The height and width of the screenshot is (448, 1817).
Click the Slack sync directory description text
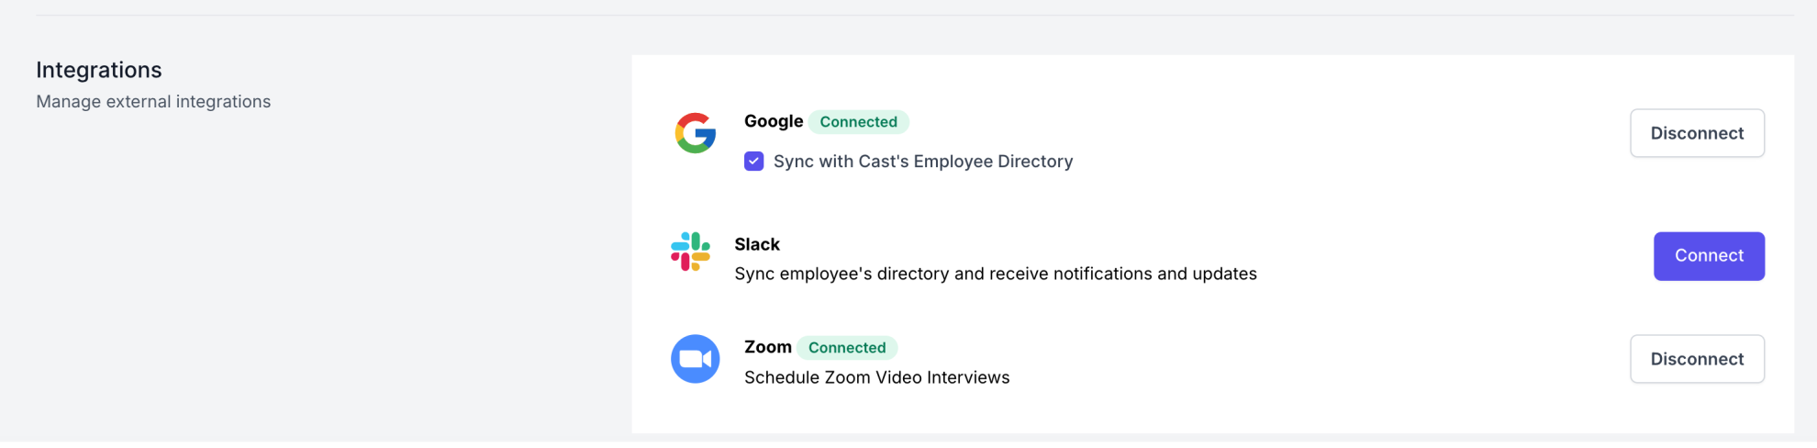pos(995,274)
